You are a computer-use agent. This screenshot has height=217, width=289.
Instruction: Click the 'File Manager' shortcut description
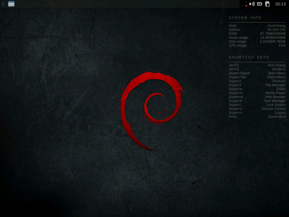275,85
